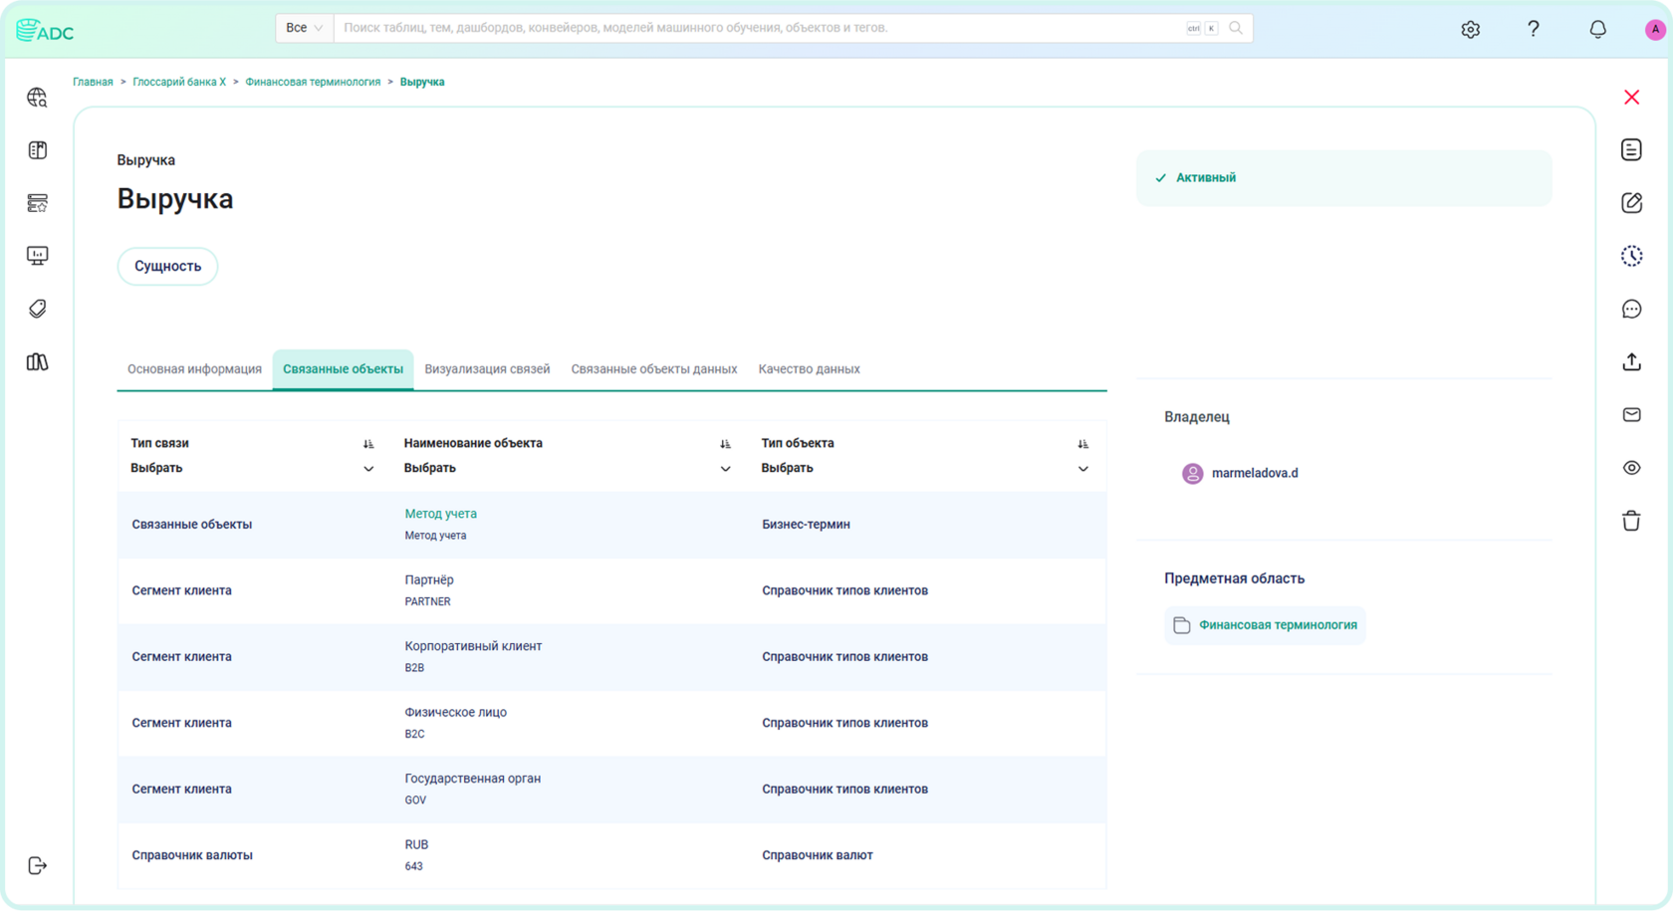Open comments with the speech bubble icon
The image size is (1673, 911).
coord(1631,309)
